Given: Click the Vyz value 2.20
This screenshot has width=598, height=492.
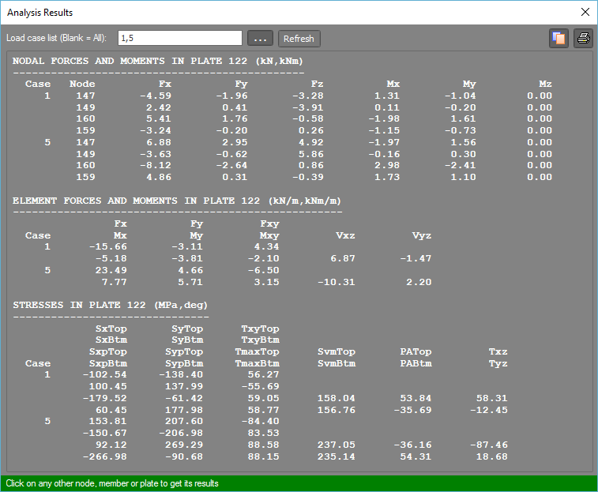Looking at the screenshot, I should point(419,282).
